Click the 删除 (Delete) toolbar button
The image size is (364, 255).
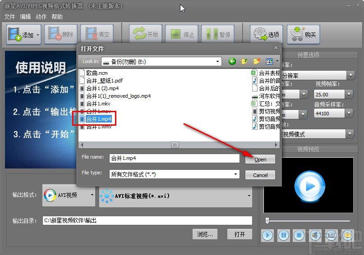point(60,35)
